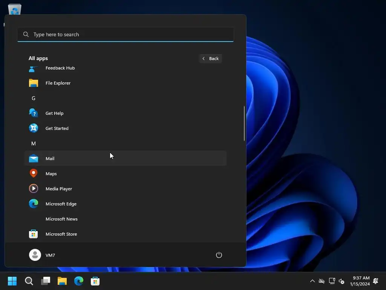Click the OneDrive cloud tray icon

click(322, 281)
